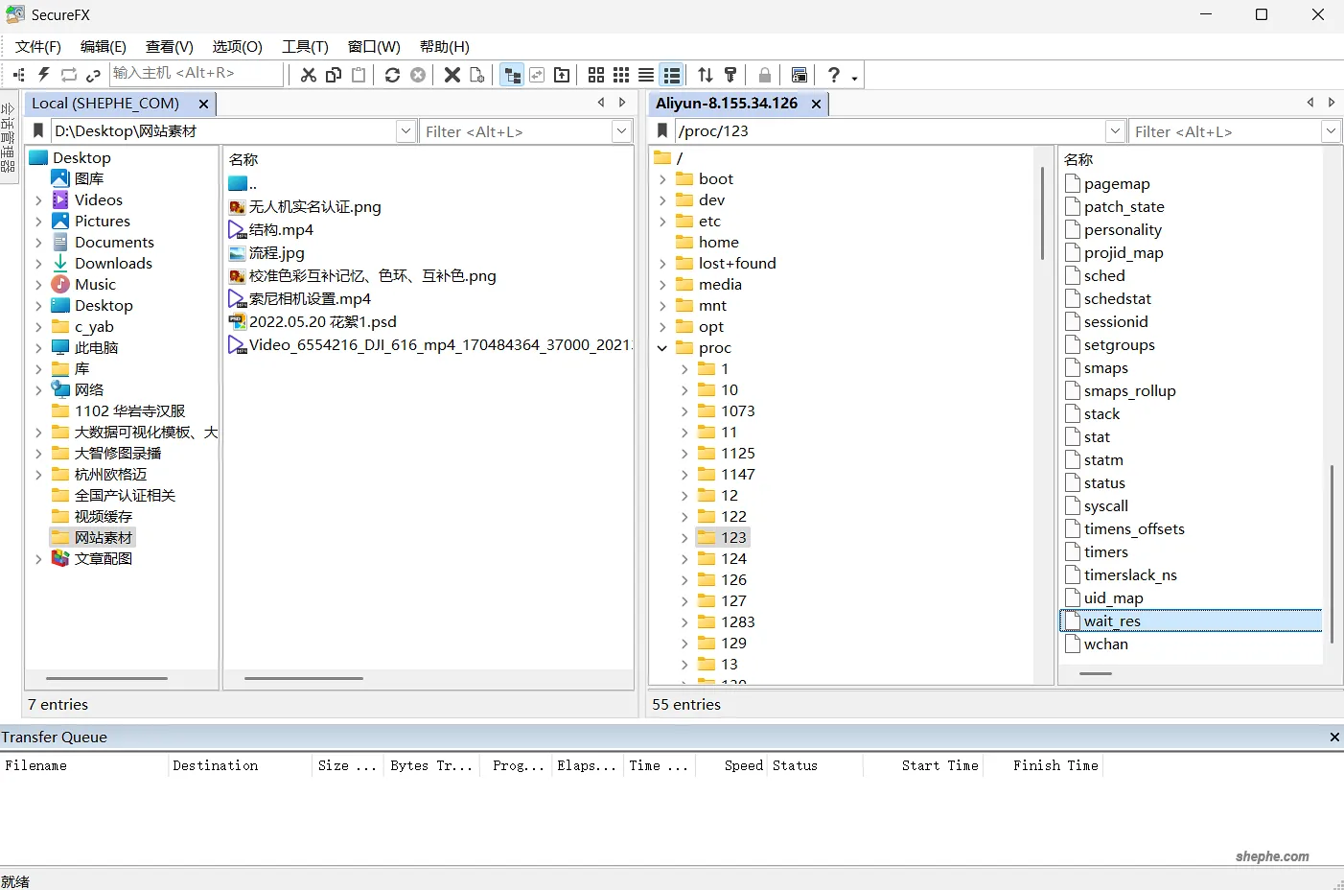Open the 工具(T) menu

305,46
